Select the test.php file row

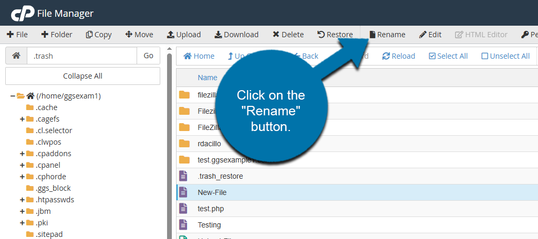click(212, 209)
